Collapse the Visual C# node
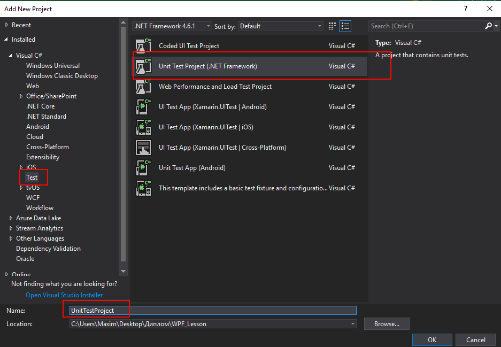 (10, 56)
